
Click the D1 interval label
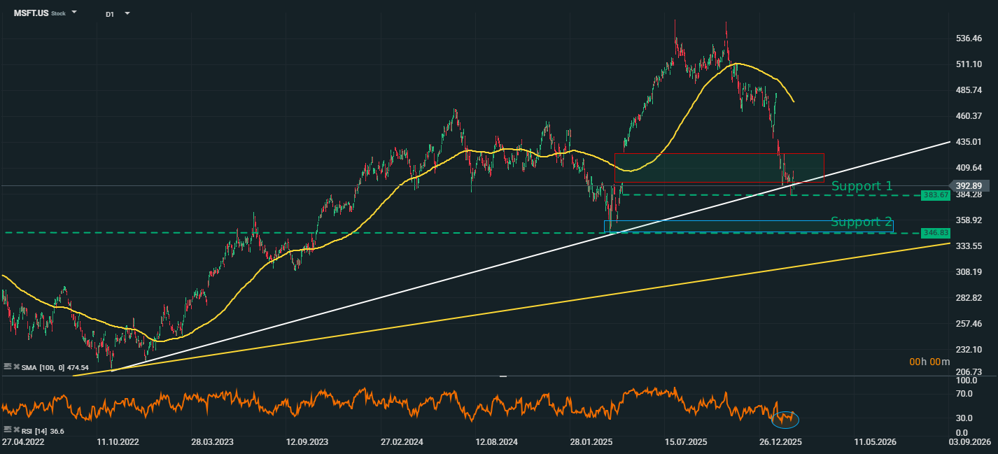pyautogui.click(x=110, y=14)
